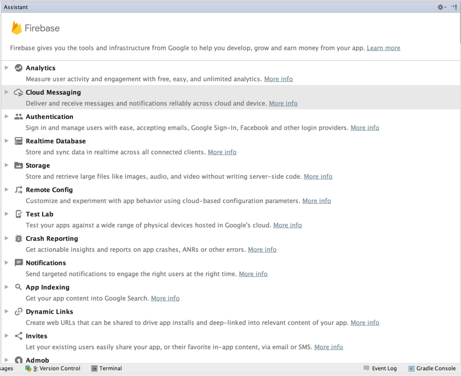The height and width of the screenshot is (376, 461).
Task: Open More info link for Crash Reporting
Action: (262, 249)
